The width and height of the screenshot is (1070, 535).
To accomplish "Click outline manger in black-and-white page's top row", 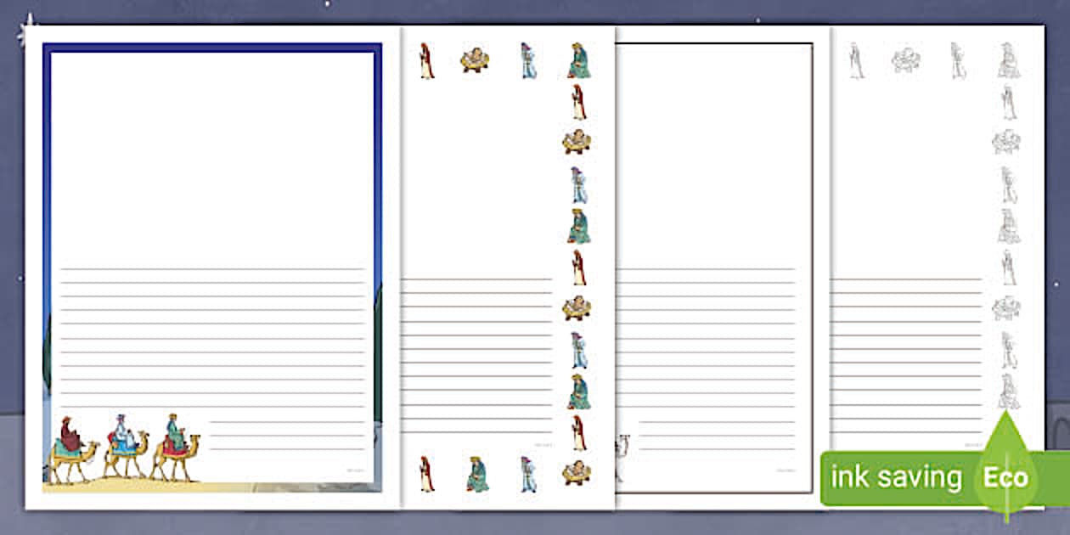I will (x=905, y=60).
